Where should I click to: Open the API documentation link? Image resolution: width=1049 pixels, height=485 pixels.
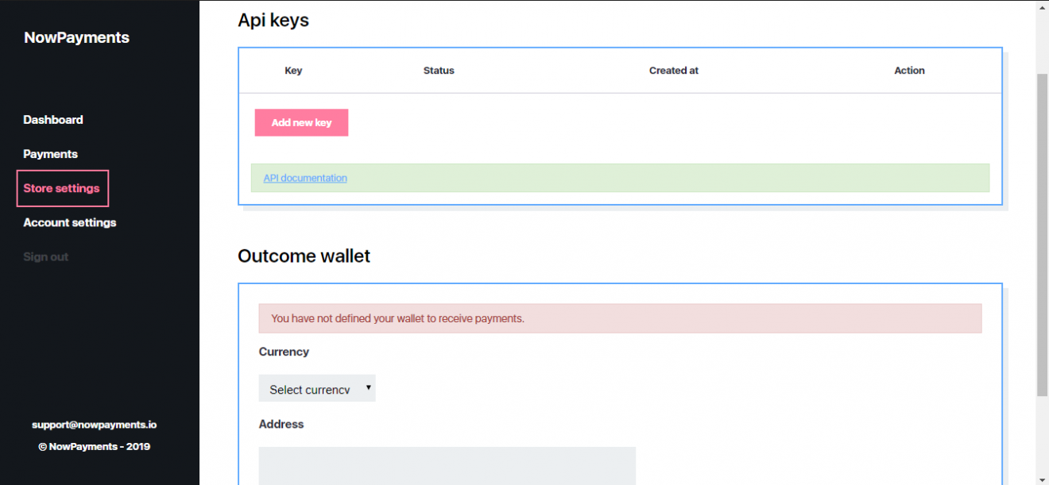305,178
